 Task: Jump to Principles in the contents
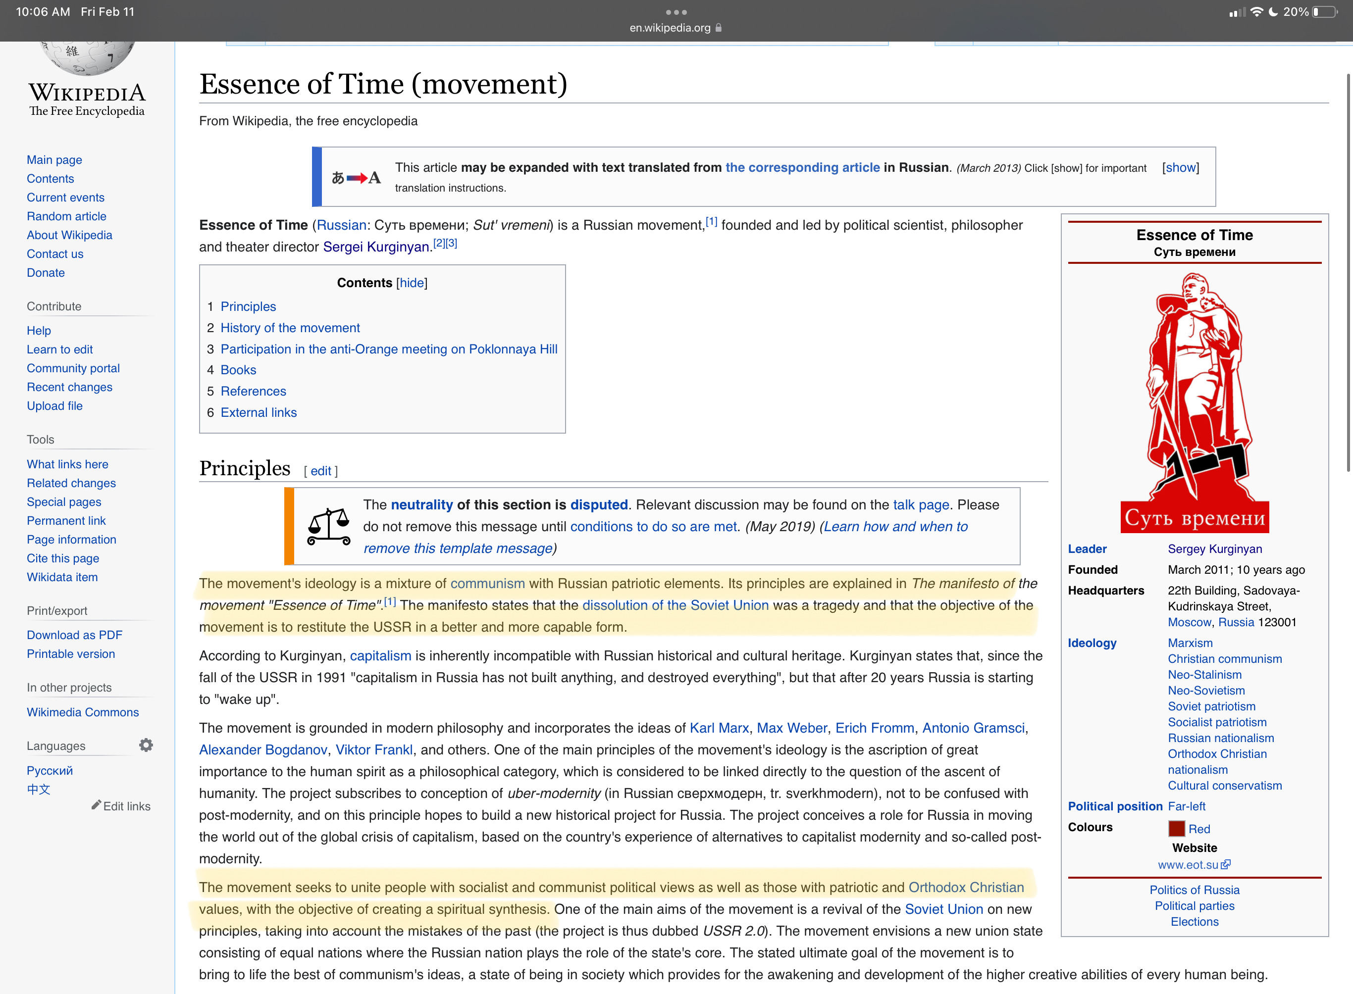coord(248,306)
